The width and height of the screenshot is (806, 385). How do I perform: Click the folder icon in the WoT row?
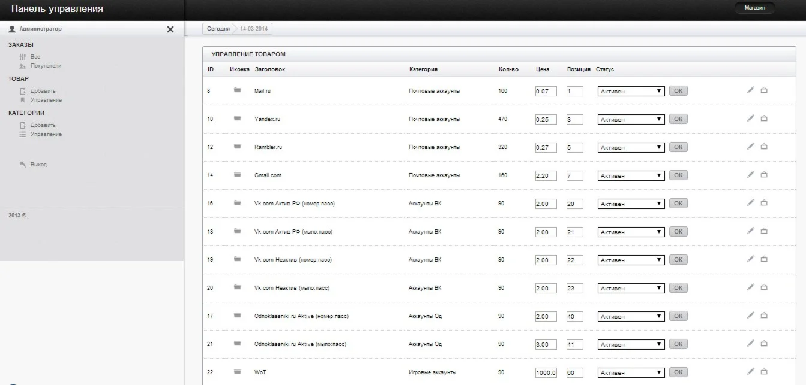(238, 372)
